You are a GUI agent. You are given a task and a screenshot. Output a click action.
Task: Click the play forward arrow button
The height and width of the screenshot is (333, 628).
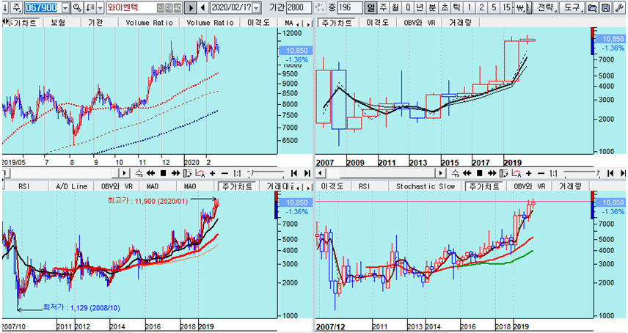191,7
